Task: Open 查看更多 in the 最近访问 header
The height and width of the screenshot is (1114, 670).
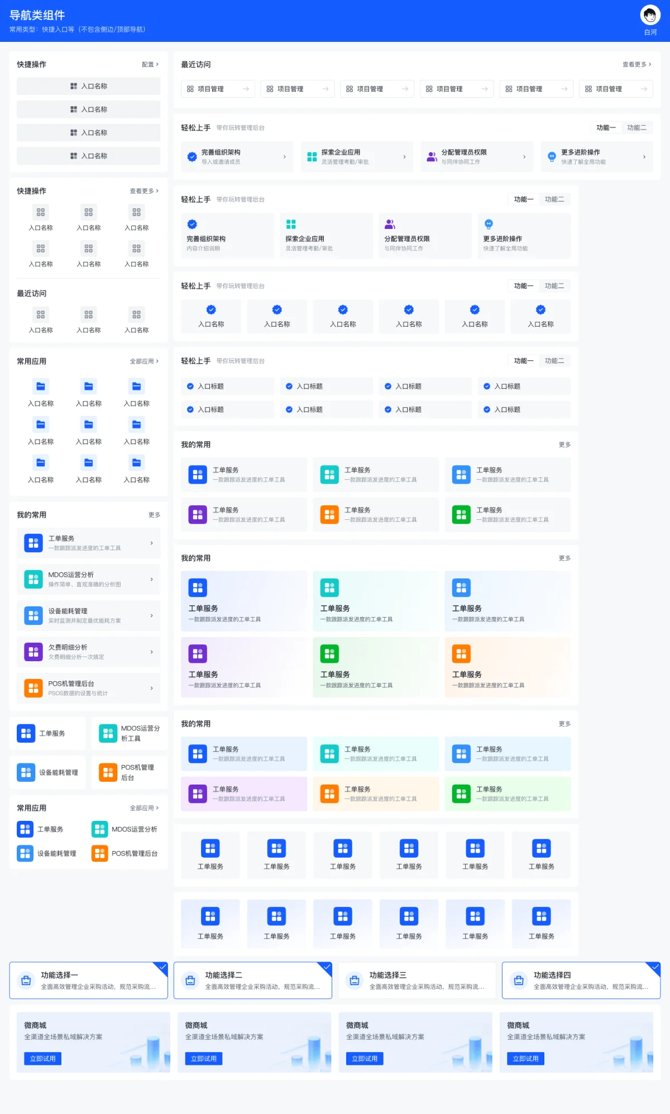Action: pos(636,65)
